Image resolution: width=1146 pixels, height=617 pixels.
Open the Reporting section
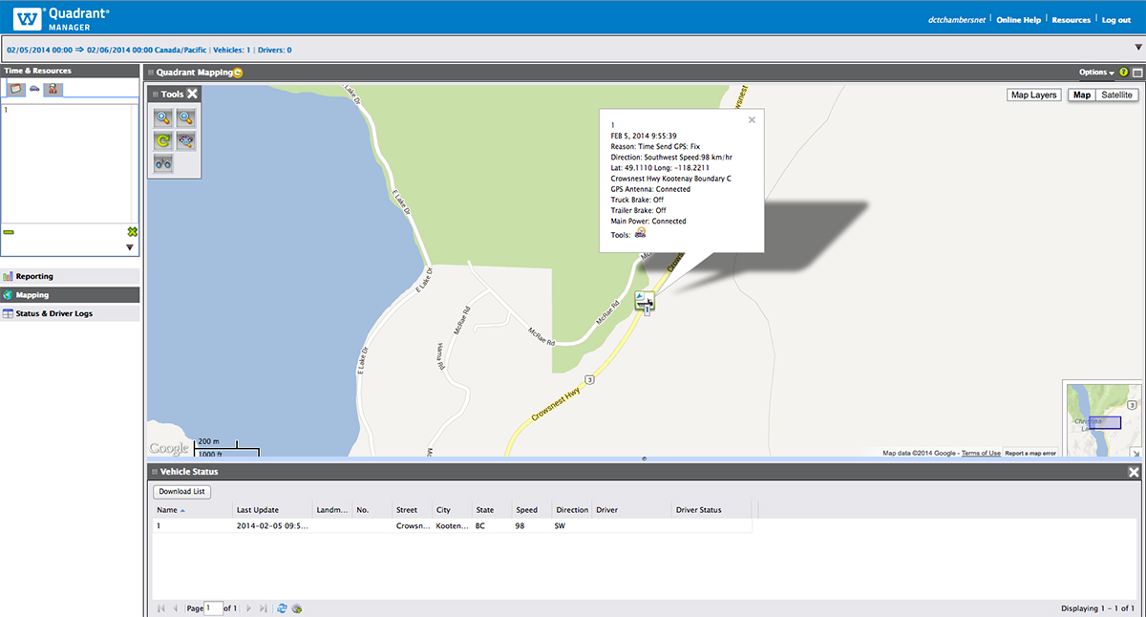pos(34,276)
